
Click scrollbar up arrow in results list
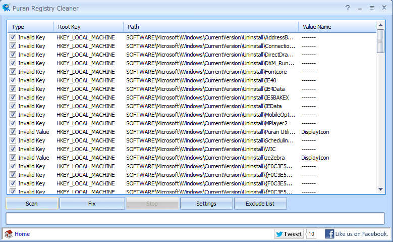[380, 25]
